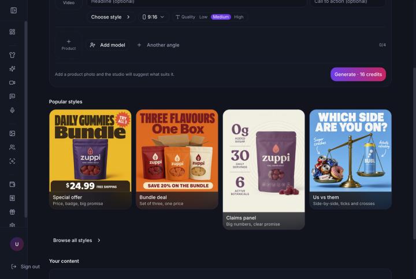
Task: Open the gift rewards icon in sidebar
Action: tap(12, 212)
